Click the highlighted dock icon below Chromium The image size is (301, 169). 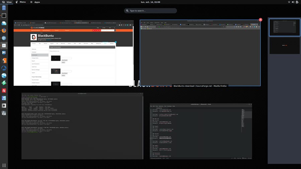(4, 46)
